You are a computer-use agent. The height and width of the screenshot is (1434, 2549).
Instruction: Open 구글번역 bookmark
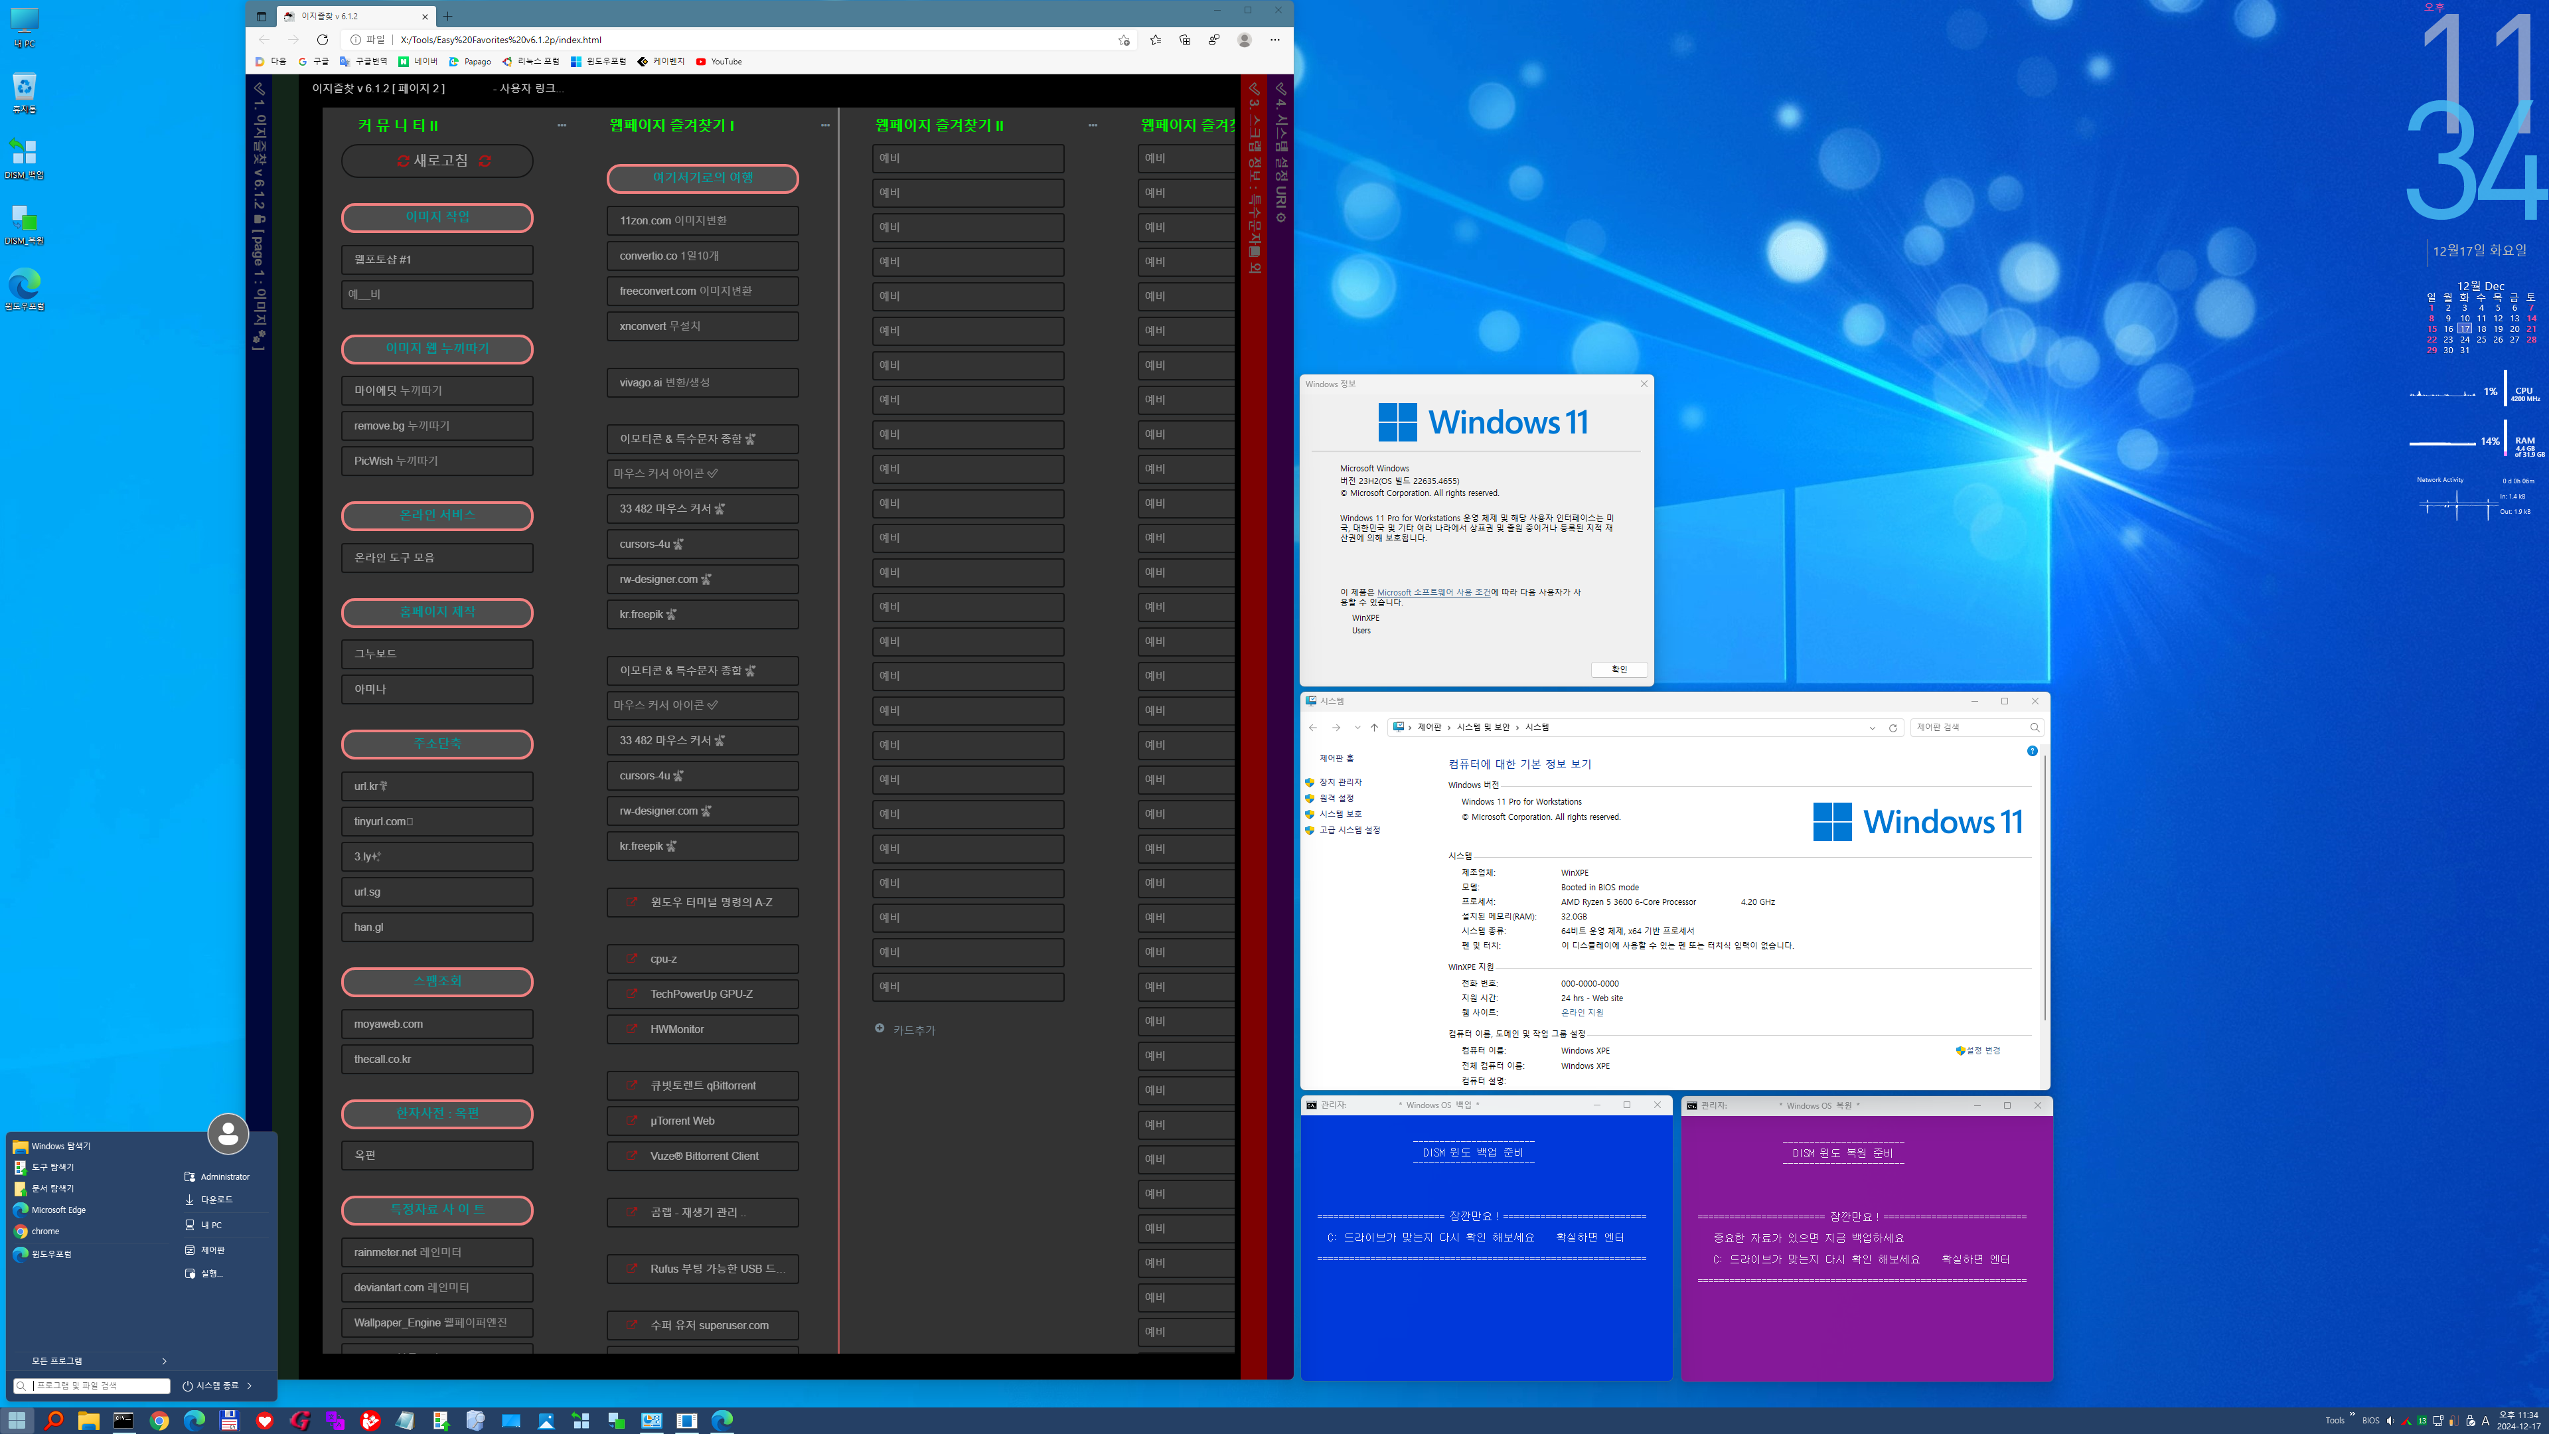[363, 61]
